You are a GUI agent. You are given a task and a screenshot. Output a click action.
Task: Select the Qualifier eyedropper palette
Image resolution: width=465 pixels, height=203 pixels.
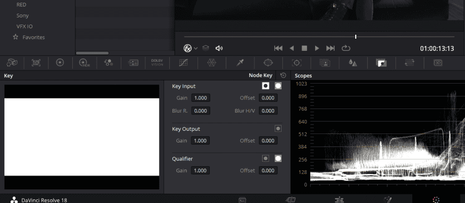tap(240, 63)
